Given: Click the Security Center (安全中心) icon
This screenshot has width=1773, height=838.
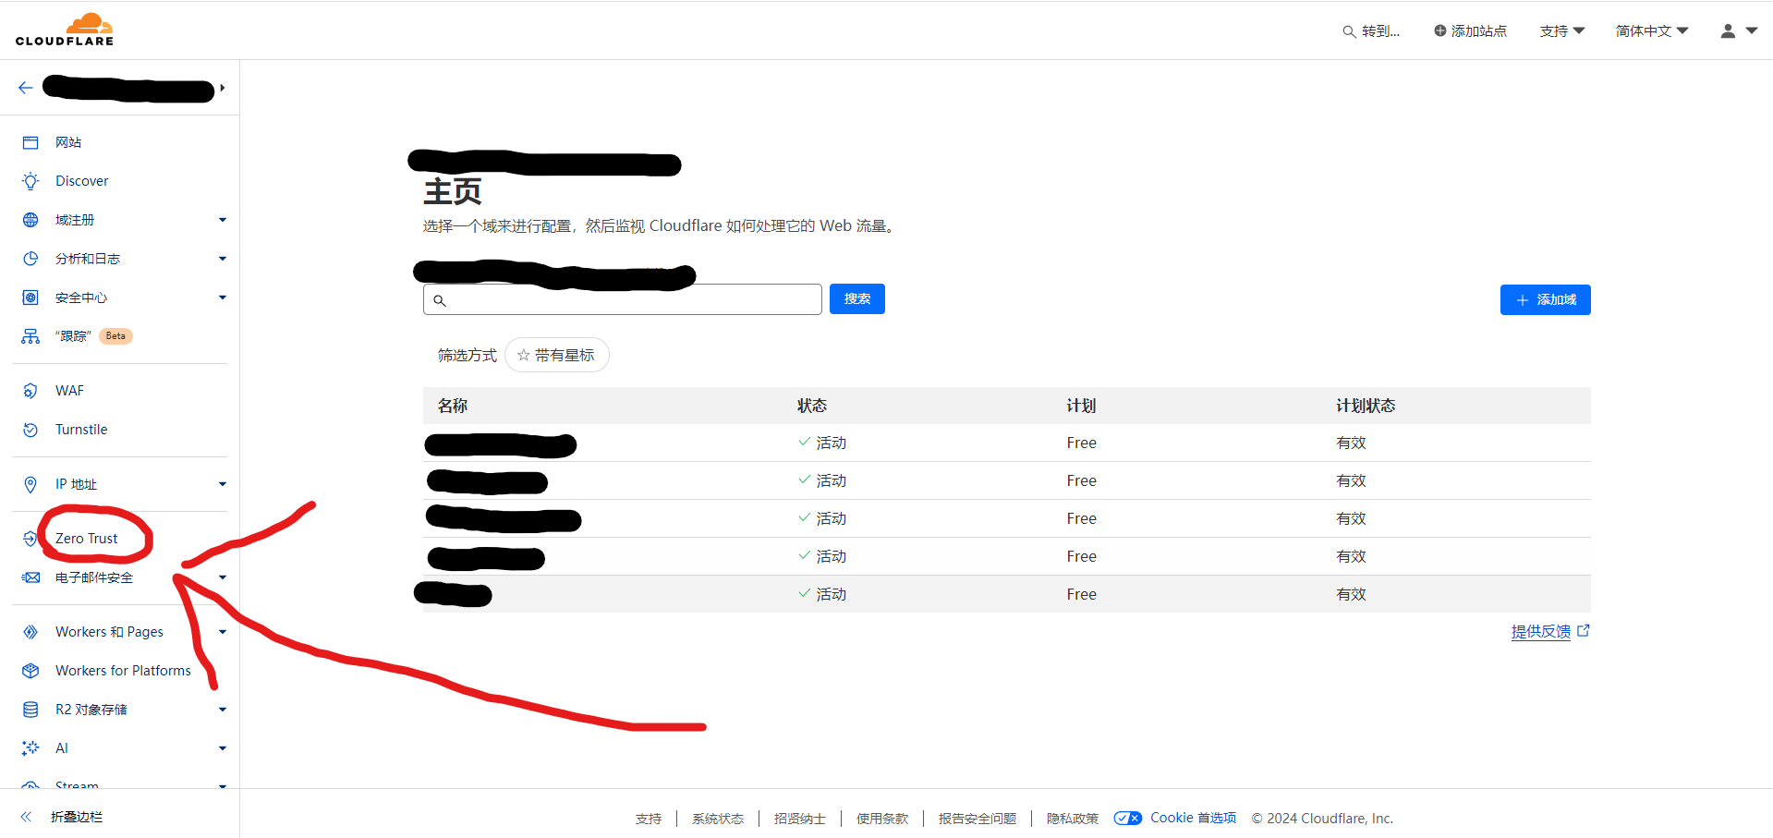Looking at the screenshot, I should tap(30, 298).
